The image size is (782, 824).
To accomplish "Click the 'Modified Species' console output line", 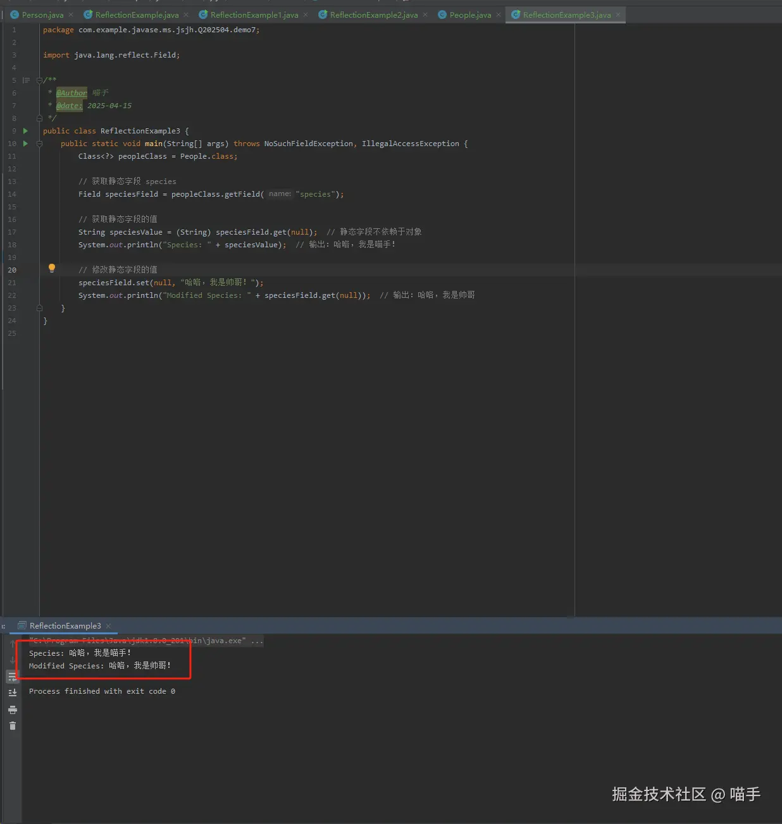I will [x=100, y=666].
